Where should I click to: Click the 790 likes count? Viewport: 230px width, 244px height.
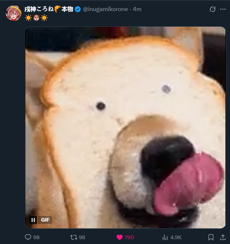[x=129, y=237]
